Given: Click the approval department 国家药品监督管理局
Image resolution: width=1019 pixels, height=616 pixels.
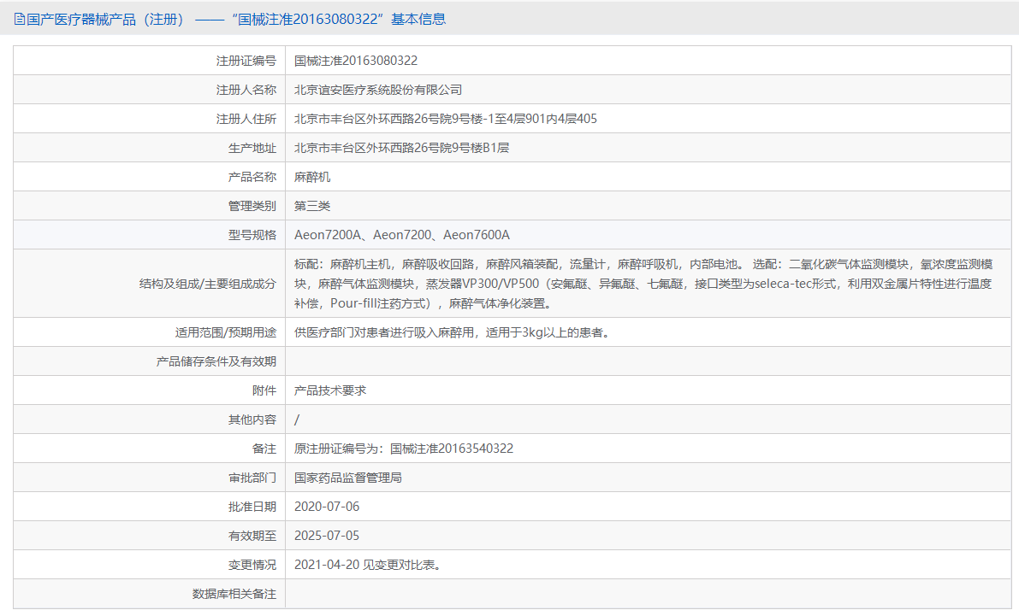Looking at the screenshot, I should click(x=347, y=478).
